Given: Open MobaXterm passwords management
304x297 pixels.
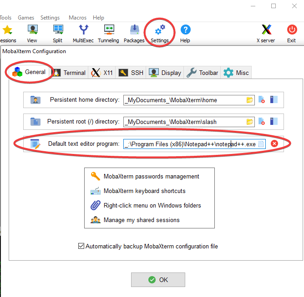Looking at the screenshot, I should 151,176.
